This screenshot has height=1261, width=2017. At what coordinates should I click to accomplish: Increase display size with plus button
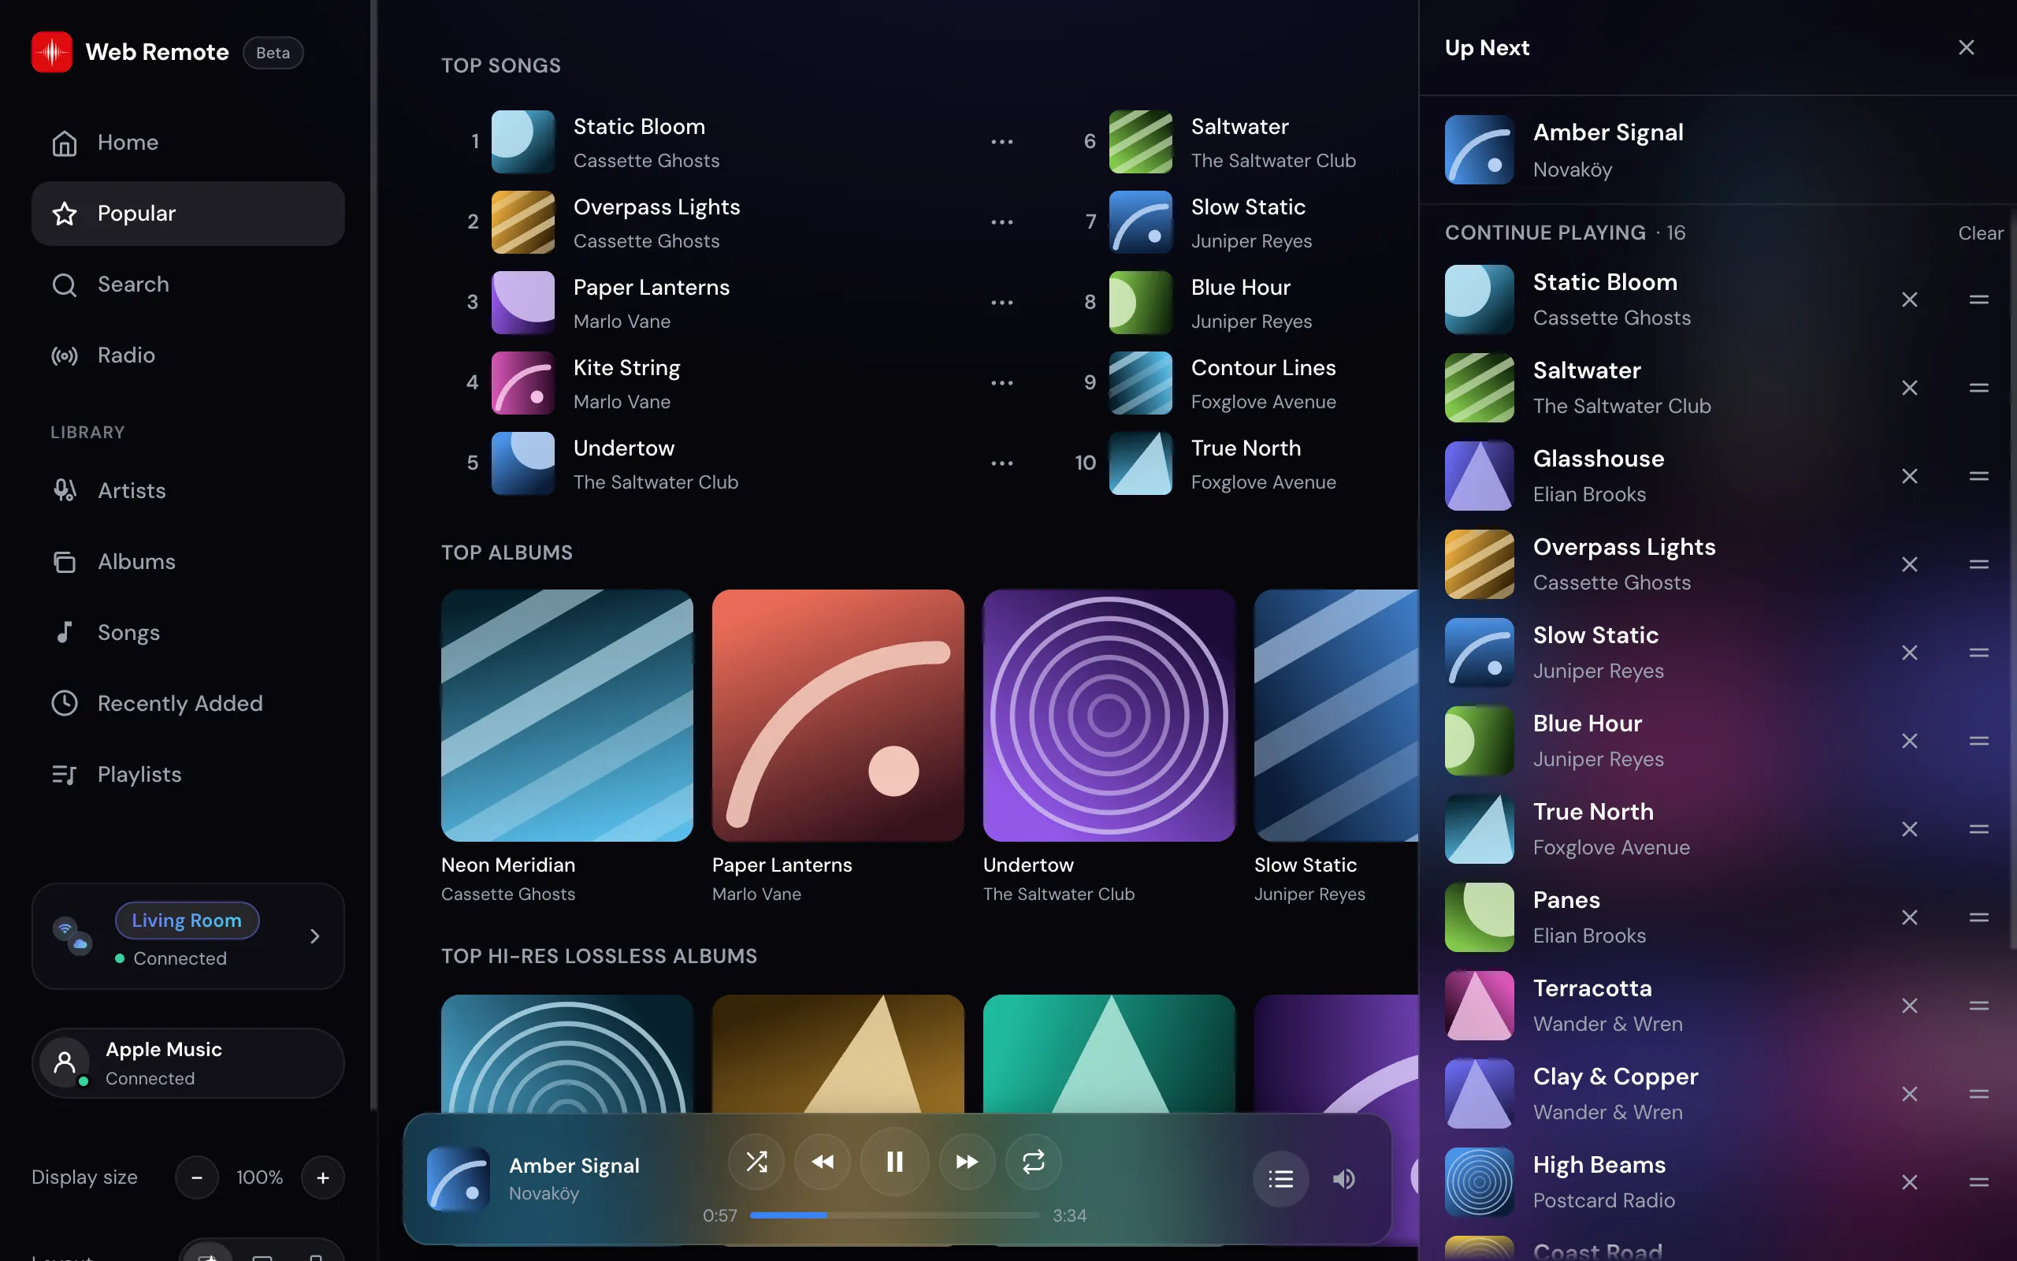tap(322, 1177)
